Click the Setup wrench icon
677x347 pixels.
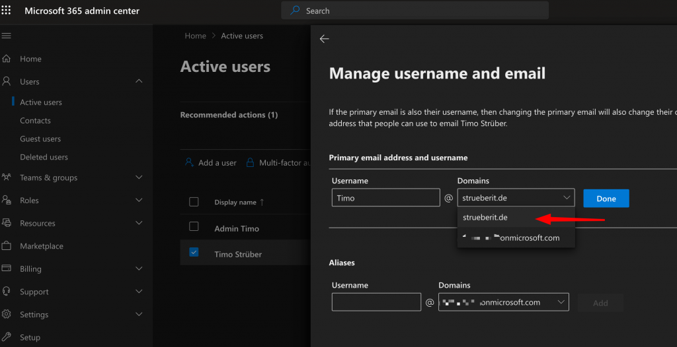[7, 337]
